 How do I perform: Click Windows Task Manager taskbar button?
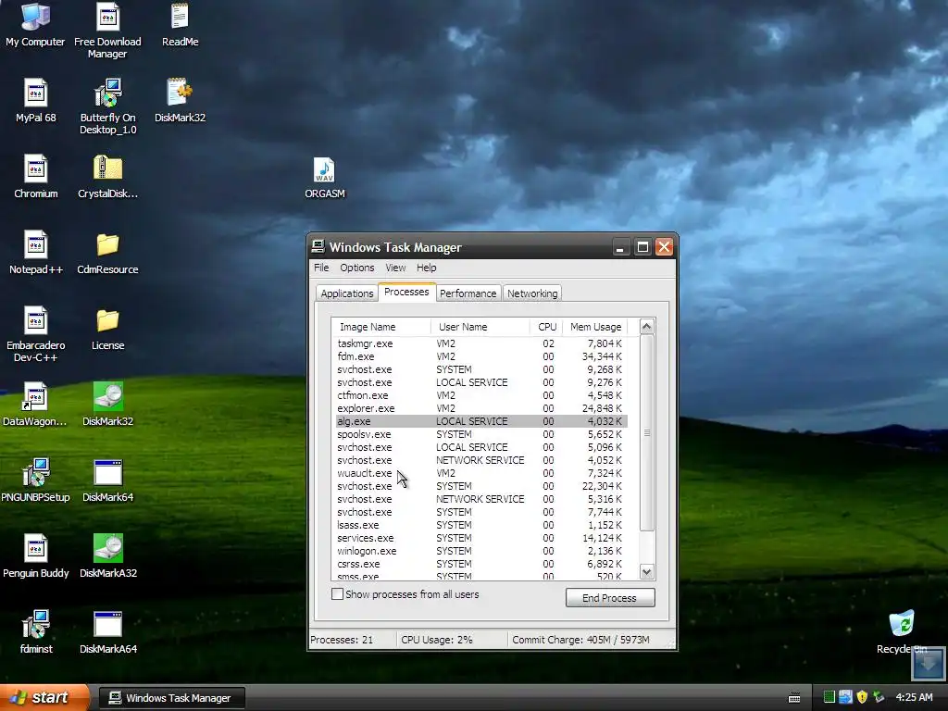pos(171,698)
